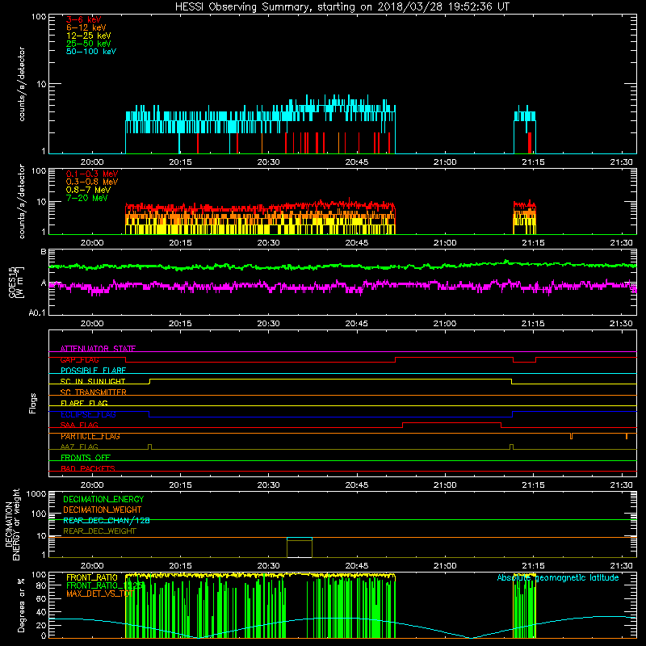Select the 3-6 keV legend entry
This screenshot has width=646, height=646.
[83, 19]
